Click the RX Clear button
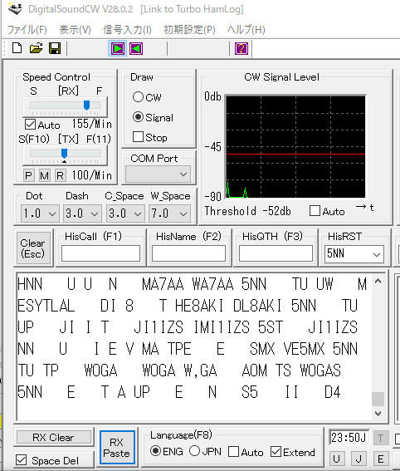This screenshot has height=471, width=400. pyautogui.click(x=54, y=437)
